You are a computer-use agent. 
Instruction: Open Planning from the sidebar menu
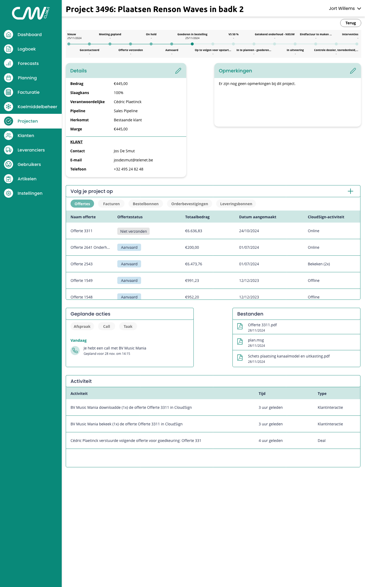[27, 78]
